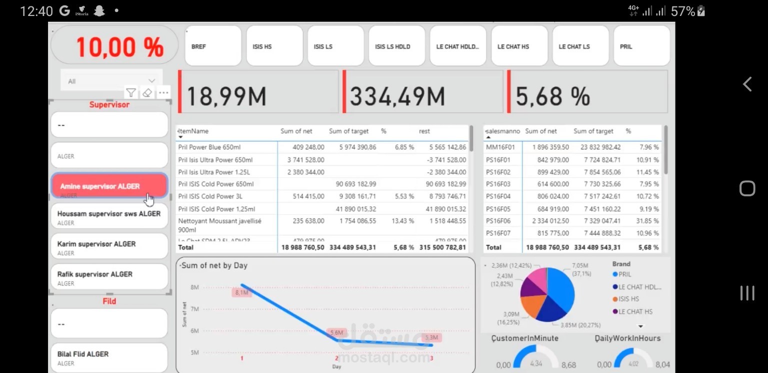Click the Sum of net header in item table

click(x=296, y=131)
